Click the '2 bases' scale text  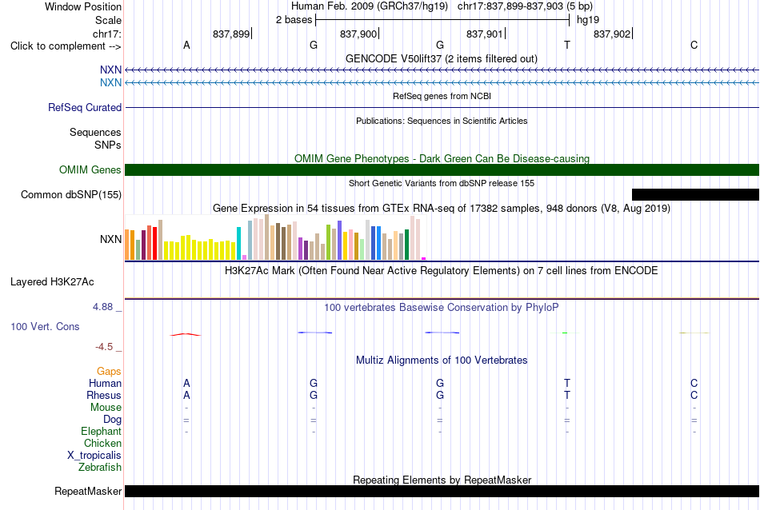[294, 20]
